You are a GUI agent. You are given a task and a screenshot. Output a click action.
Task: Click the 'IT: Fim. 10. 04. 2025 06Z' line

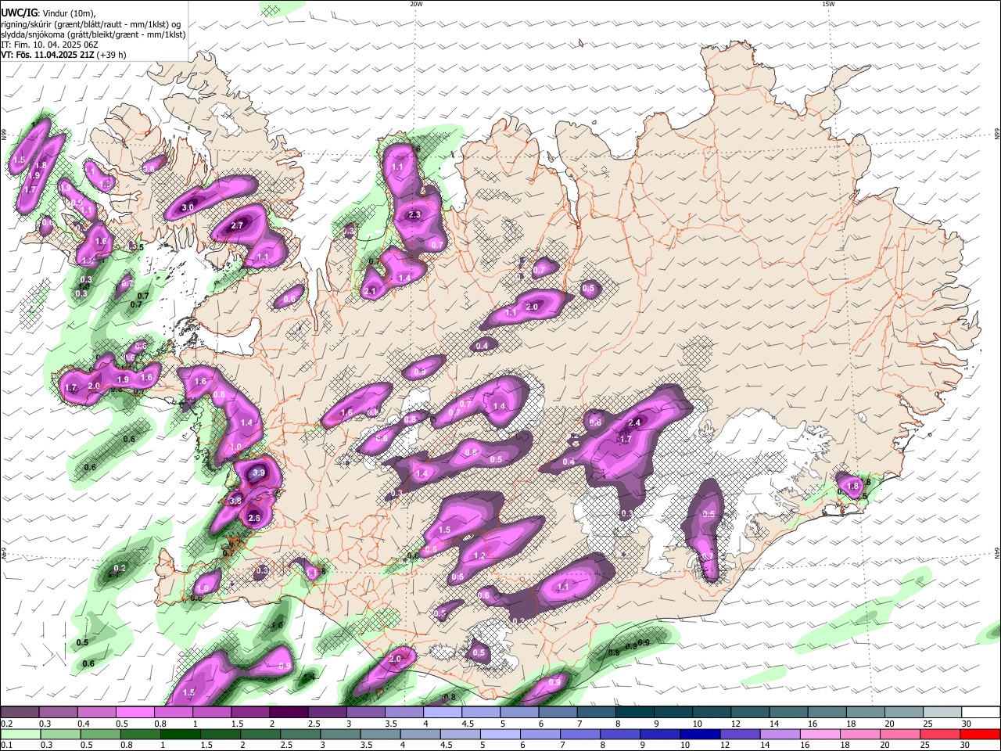(x=49, y=45)
